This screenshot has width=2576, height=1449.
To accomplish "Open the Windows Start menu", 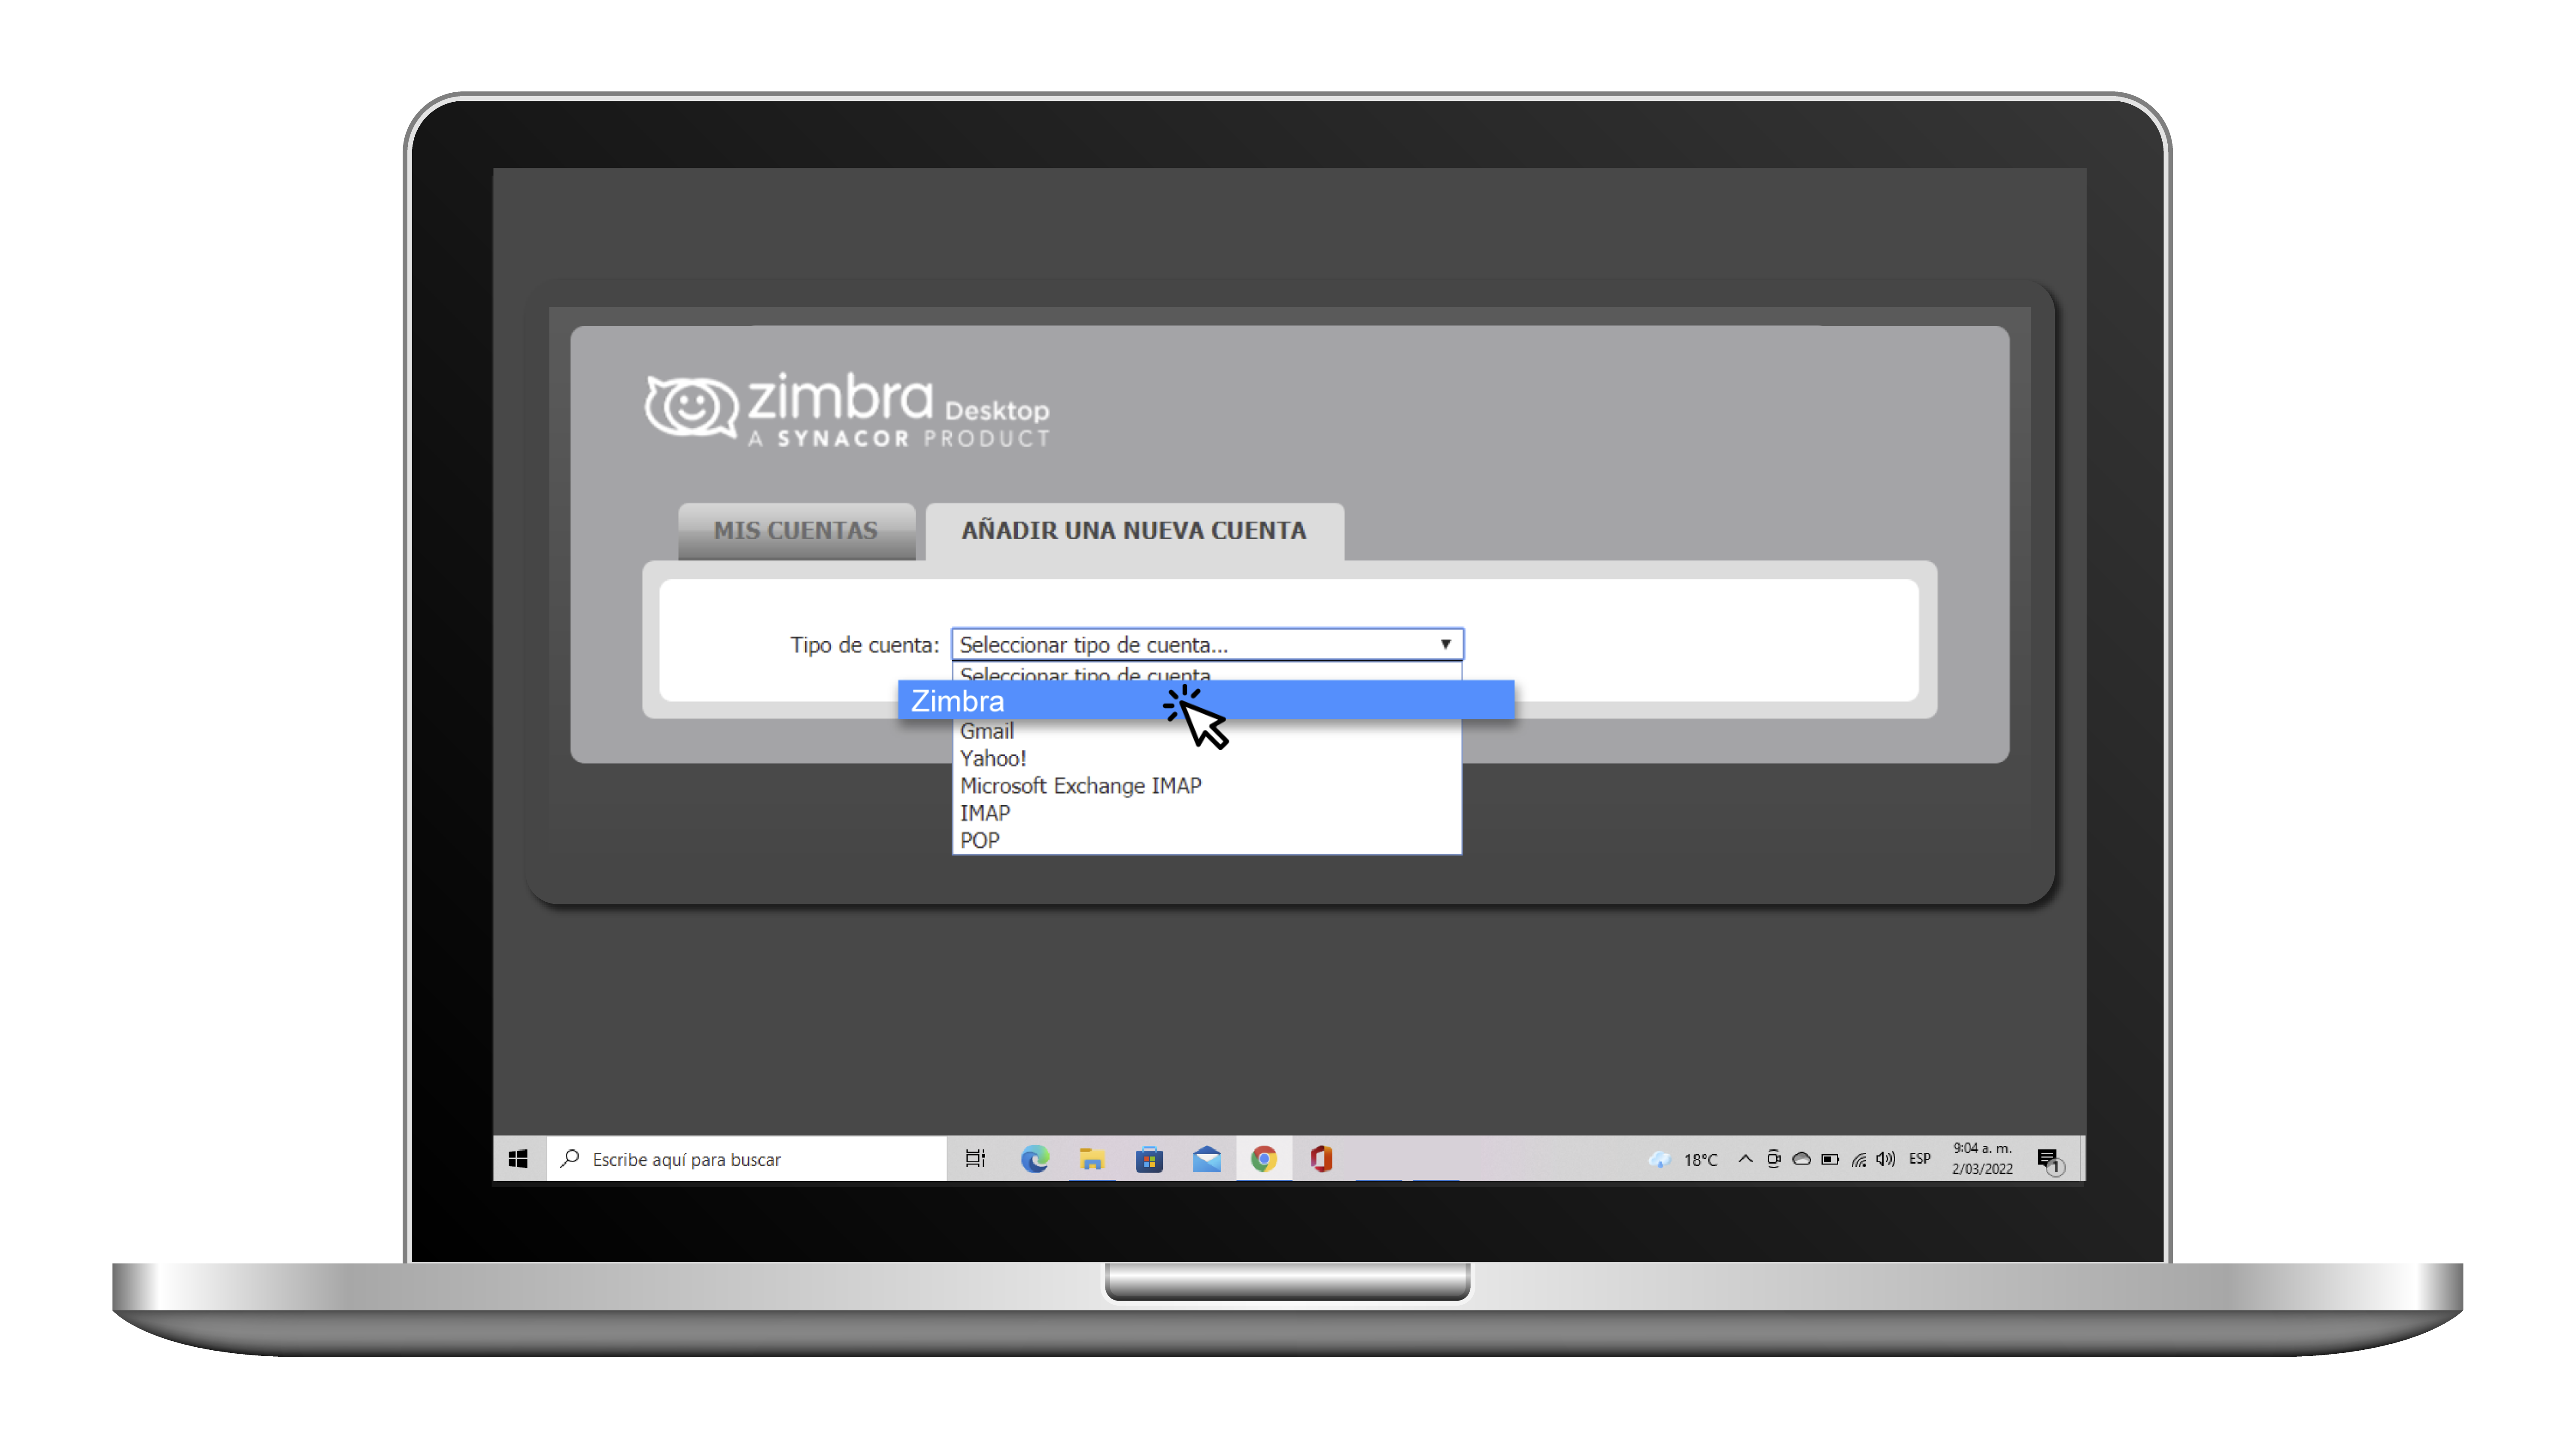I will pyautogui.click(x=518, y=1158).
